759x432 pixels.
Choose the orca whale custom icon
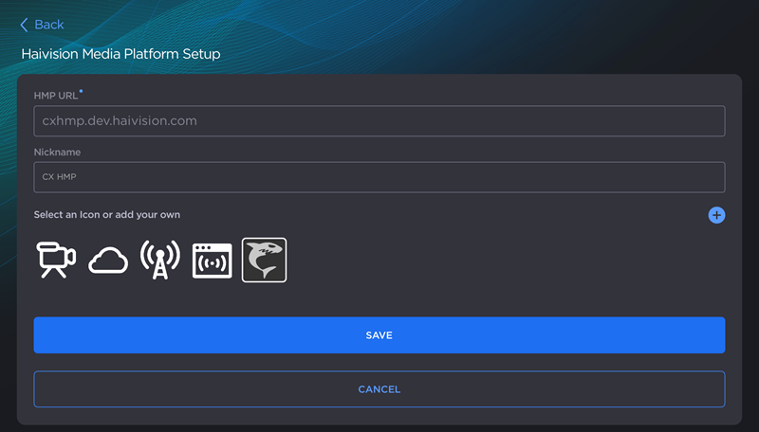264,260
